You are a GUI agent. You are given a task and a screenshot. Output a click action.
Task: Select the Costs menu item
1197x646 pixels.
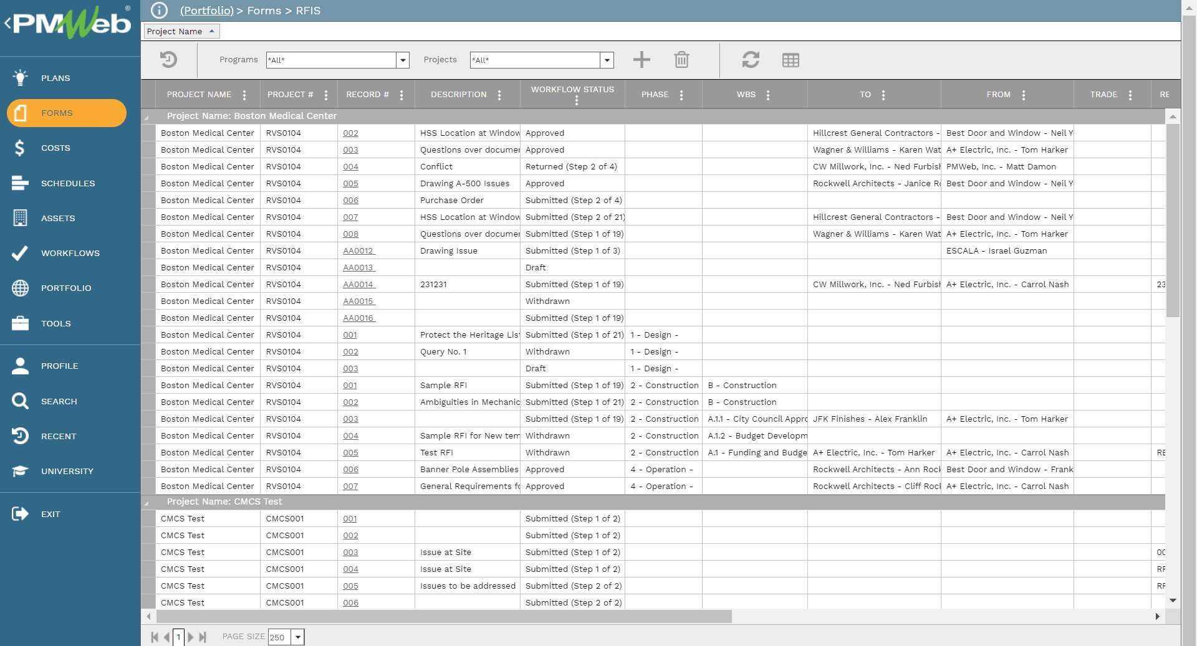(x=55, y=148)
